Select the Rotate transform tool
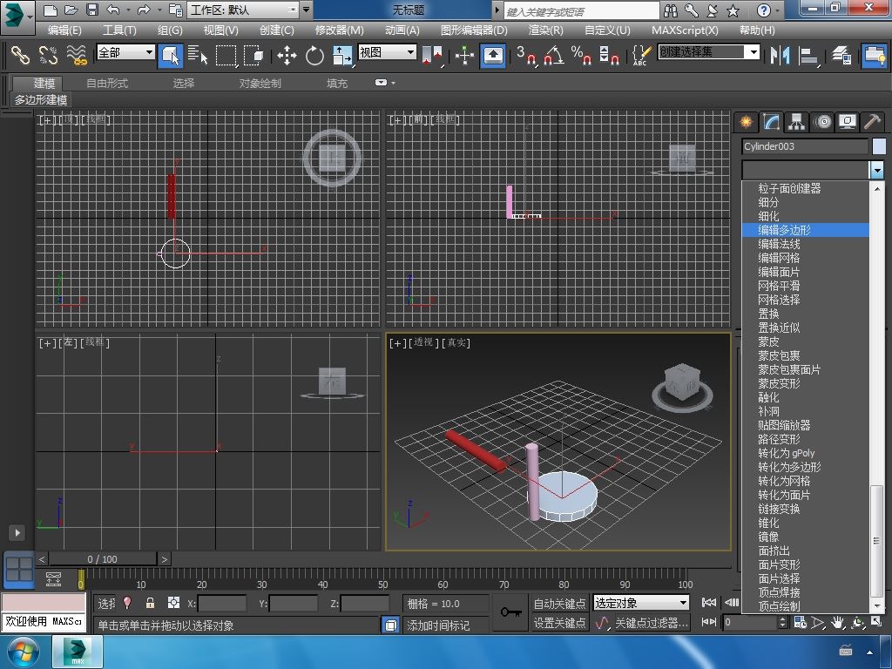 click(314, 56)
